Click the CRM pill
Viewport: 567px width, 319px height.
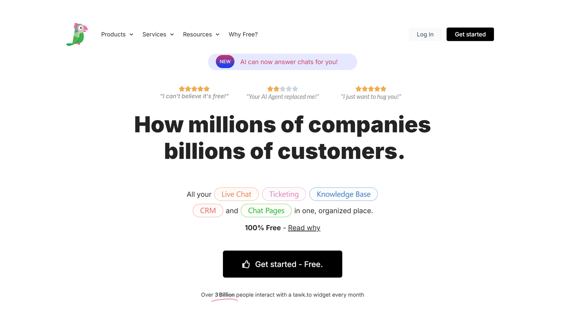point(208,211)
